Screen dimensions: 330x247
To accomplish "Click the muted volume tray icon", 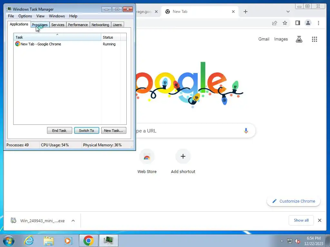I will point(297,241).
